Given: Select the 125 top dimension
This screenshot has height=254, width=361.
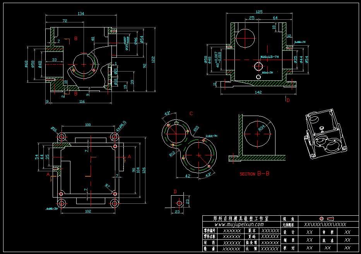Looking at the screenshot, I should click(x=259, y=12).
